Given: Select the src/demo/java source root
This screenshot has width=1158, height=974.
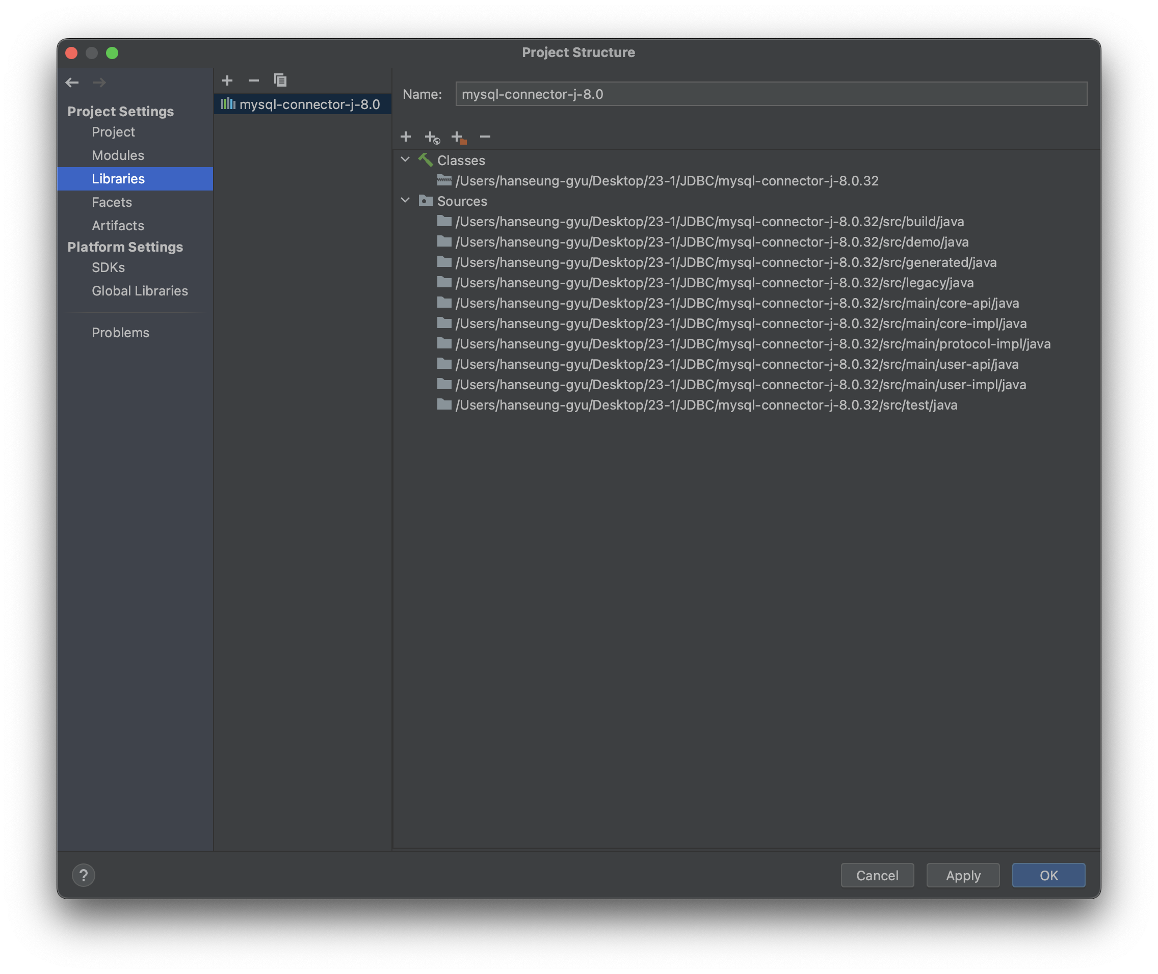Looking at the screenshot, I should pos(712,242).
